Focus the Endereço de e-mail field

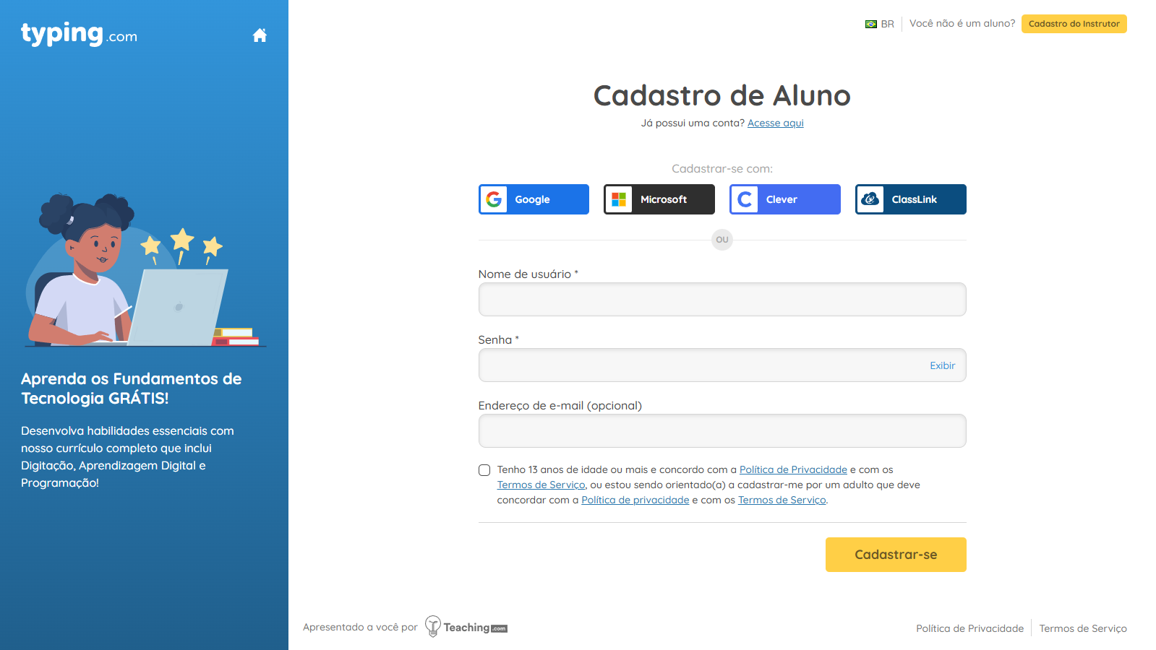(722, 430)
